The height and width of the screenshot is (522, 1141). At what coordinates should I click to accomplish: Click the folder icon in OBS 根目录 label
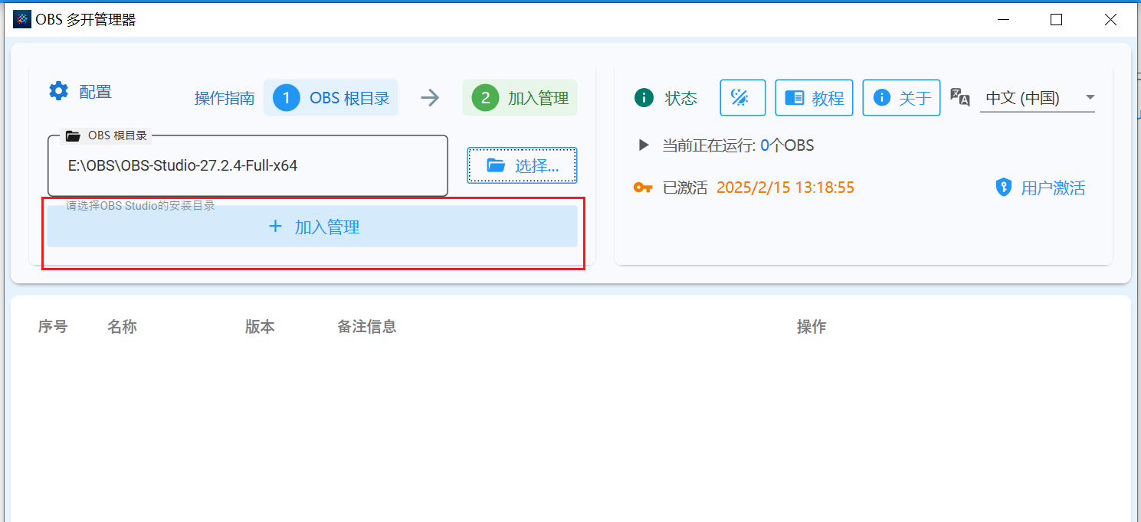(x=73, y=136)
